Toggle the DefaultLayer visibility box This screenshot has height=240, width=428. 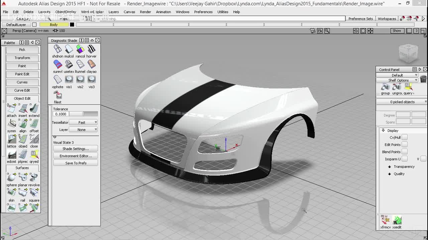point(34,25)
